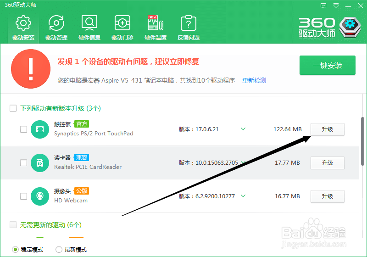Close the 360驱动大师 window
This screenshot has width=367, height=257.
(x=361, y=6)
